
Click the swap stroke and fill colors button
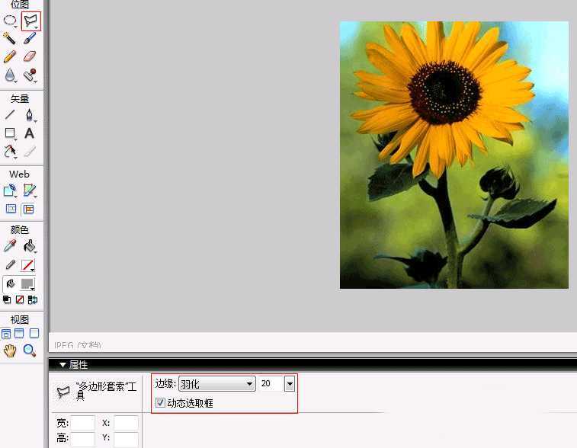click(x=32, y=300)
